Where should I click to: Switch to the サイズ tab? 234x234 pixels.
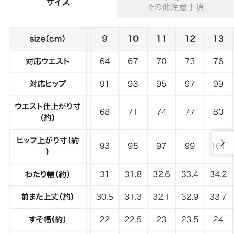(58, 3)
